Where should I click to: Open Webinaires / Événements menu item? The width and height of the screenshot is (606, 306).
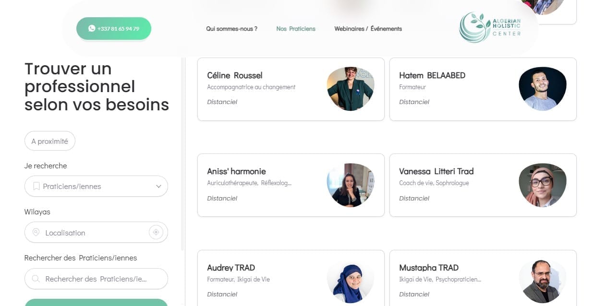click(x=368, y=29)
